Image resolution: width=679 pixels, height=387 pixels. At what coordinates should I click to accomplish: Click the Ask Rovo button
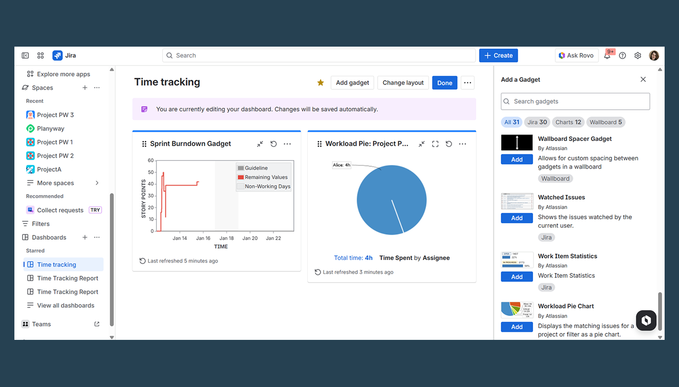point(576,56)
